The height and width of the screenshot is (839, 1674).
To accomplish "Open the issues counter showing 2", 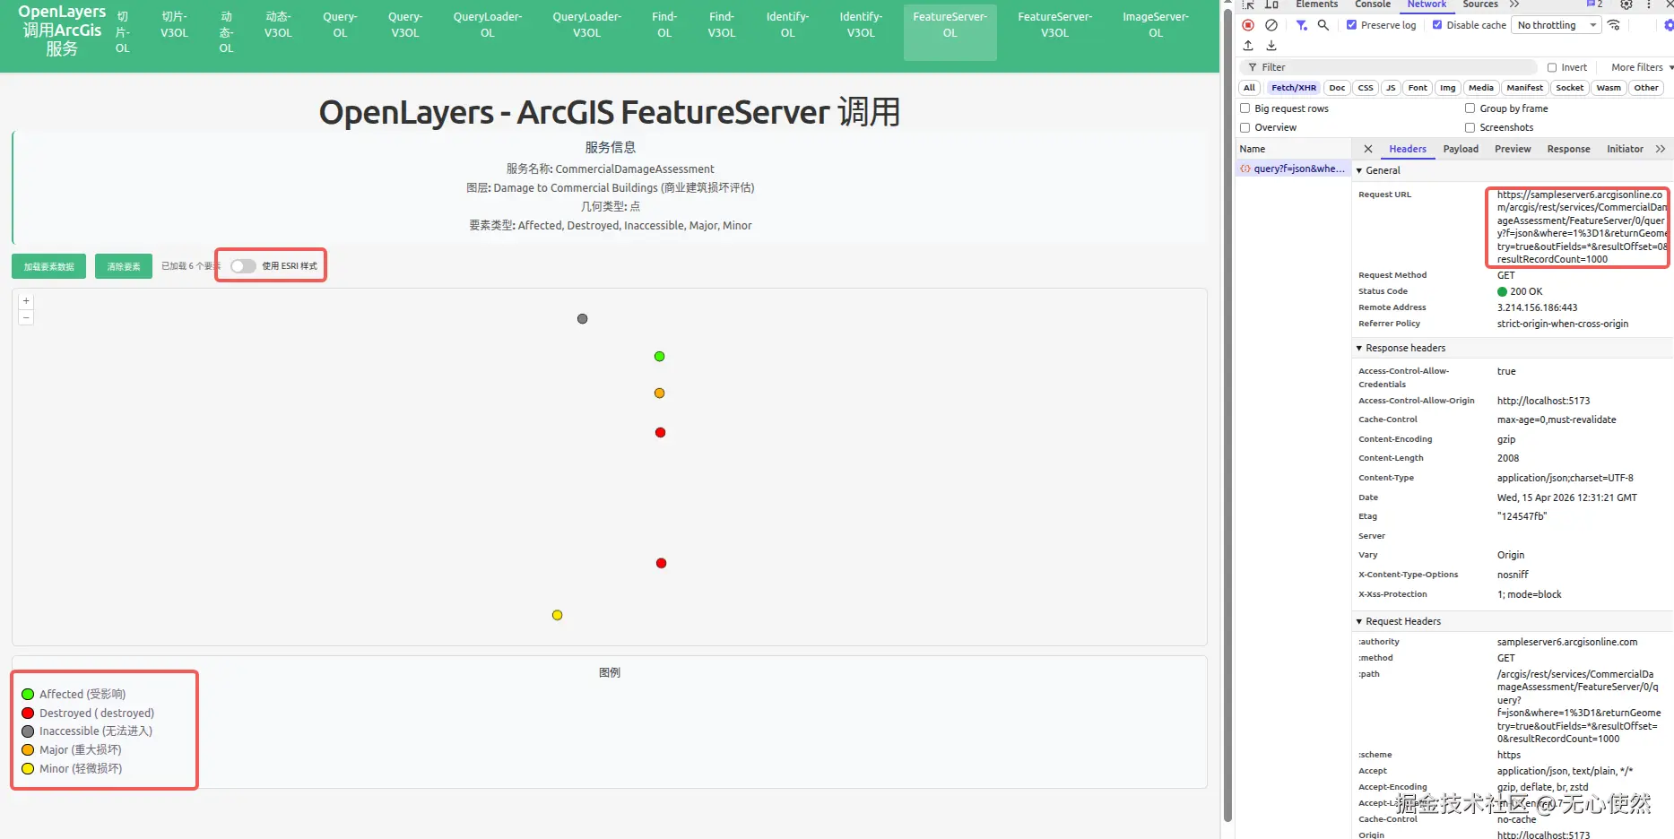I will [x=1595, y=4].
